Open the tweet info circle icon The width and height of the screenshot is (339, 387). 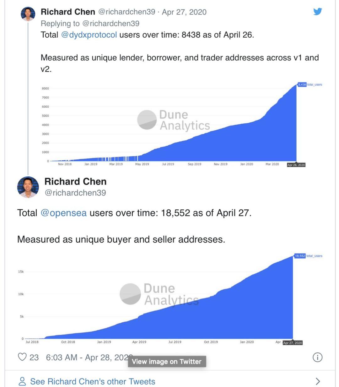coord(317,357)
